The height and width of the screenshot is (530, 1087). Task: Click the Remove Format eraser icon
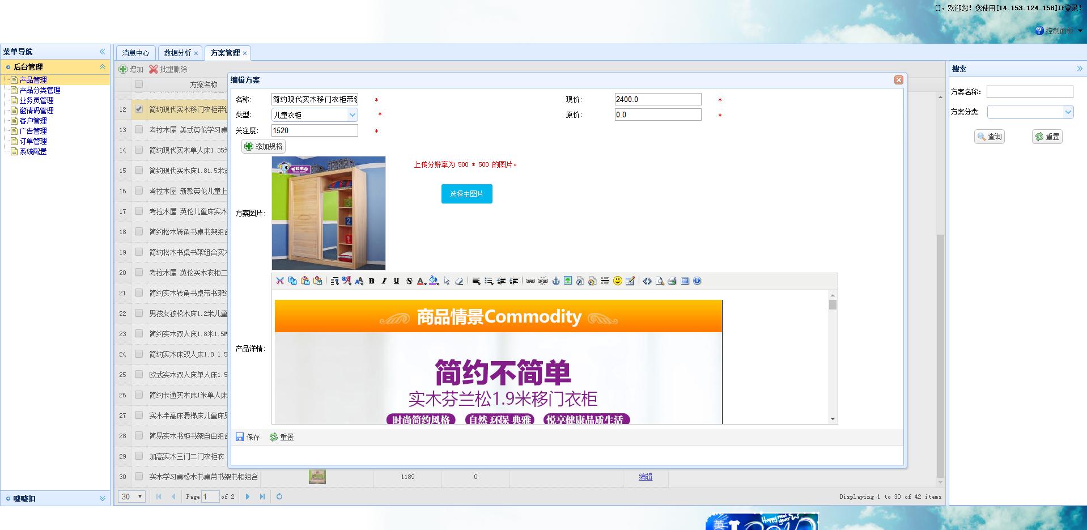(459, 281)
